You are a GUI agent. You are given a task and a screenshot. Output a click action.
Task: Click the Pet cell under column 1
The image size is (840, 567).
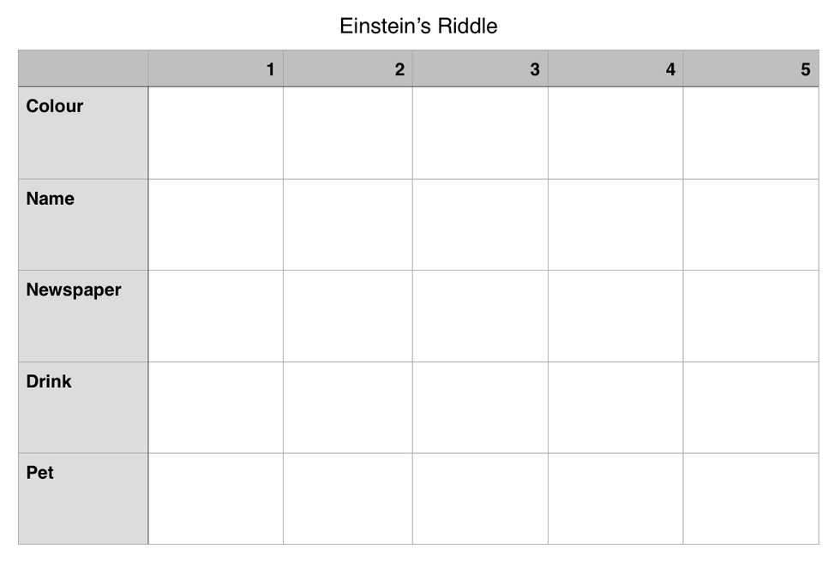pos(215,498)
